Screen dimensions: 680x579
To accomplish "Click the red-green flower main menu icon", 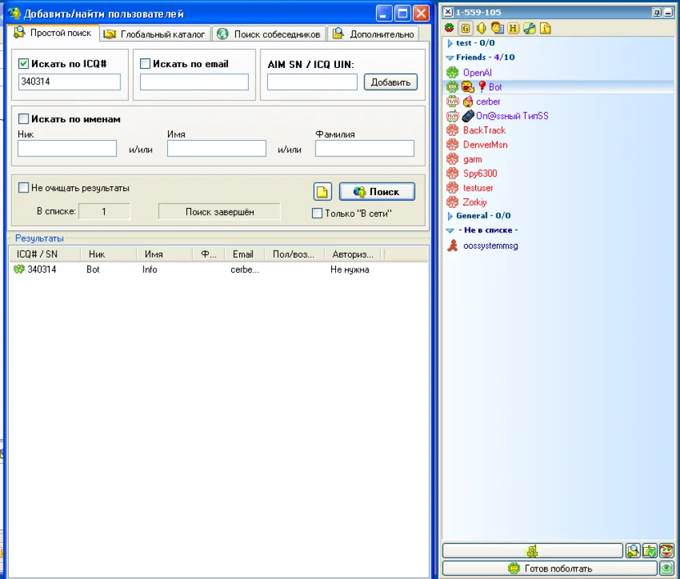I will (x=449, y=29).
